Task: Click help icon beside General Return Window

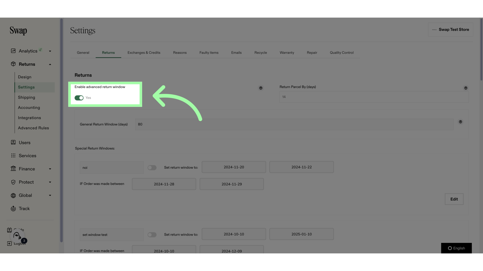Action: tap(460, 122)
